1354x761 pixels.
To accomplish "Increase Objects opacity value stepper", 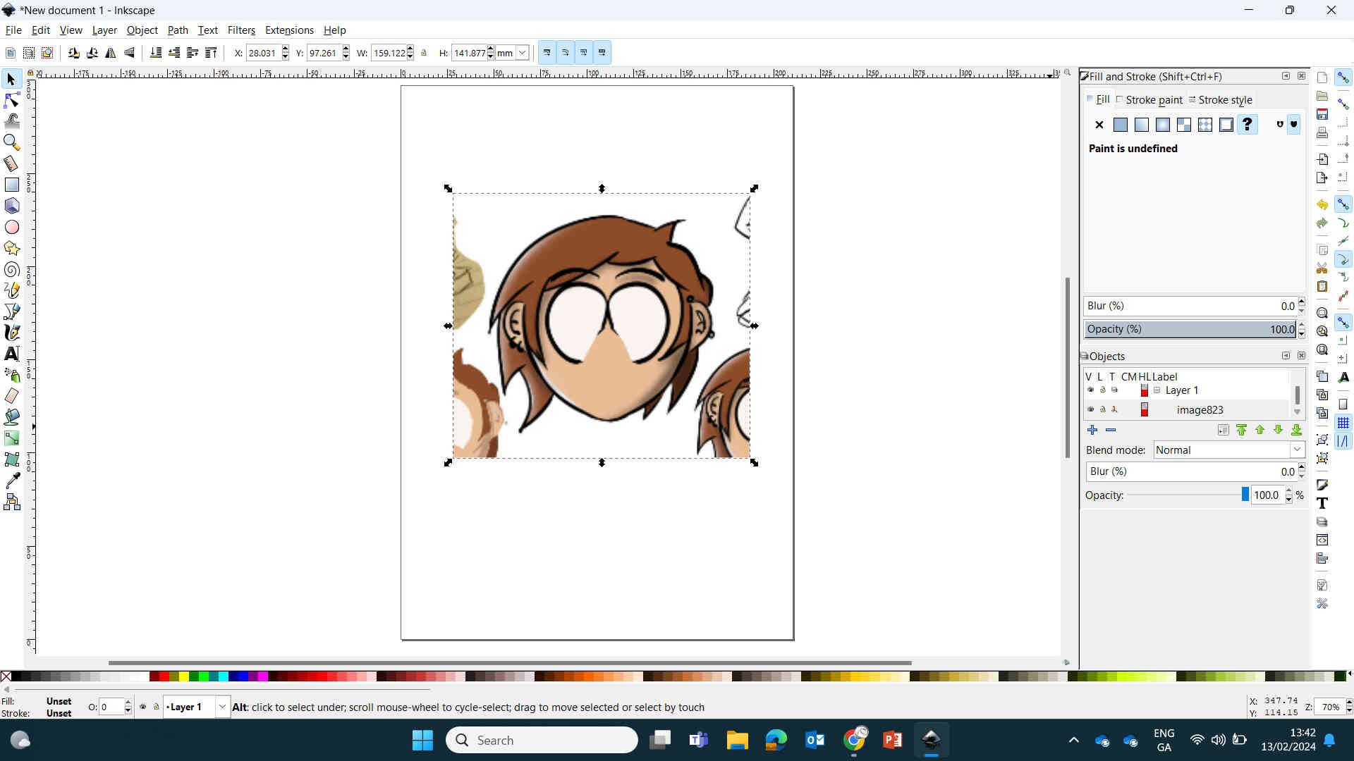I will click(x=1289, y=491).
